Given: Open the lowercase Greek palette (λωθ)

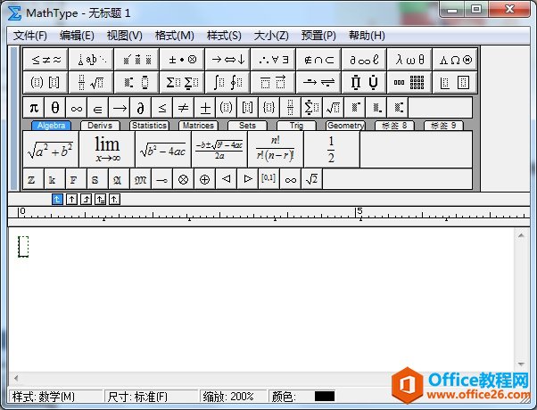Looking at the screenshot, I should pos(409,60).
